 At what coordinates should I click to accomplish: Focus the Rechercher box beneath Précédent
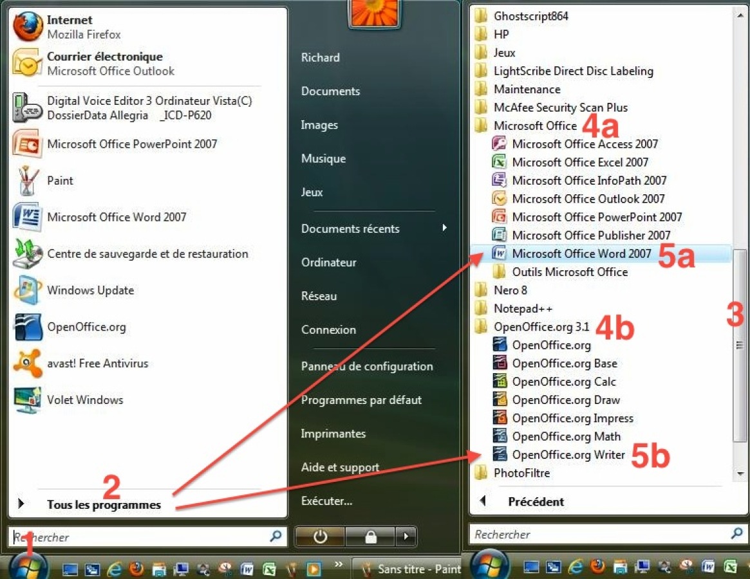click(x=608, y=533)
